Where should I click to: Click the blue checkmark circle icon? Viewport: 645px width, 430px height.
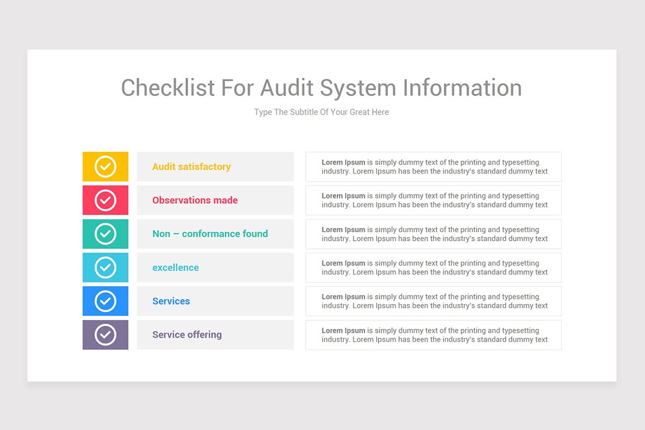[x=105, y=301]
